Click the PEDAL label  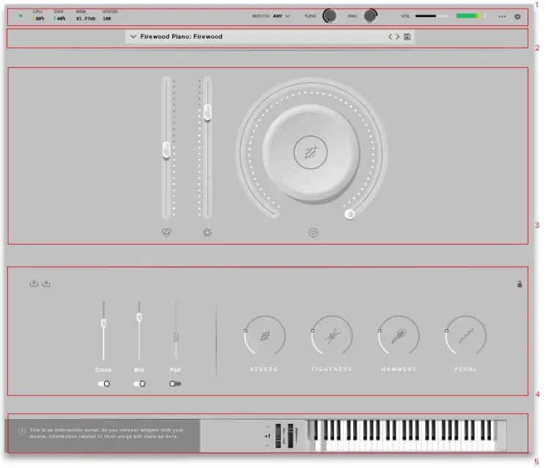click(x=465, y=369)
